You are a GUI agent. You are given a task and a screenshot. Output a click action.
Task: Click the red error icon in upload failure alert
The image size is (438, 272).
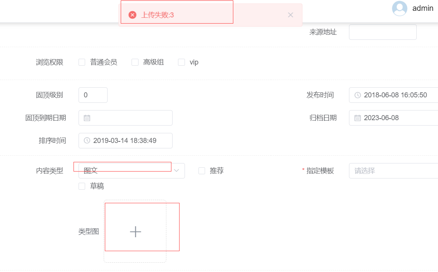pyautogui.click(x=132, y=15)
